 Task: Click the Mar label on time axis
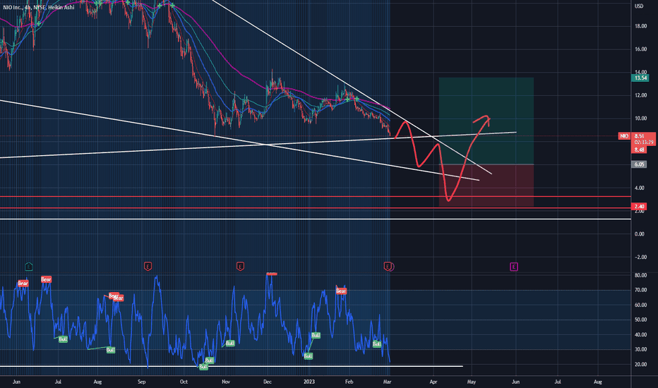387,382
